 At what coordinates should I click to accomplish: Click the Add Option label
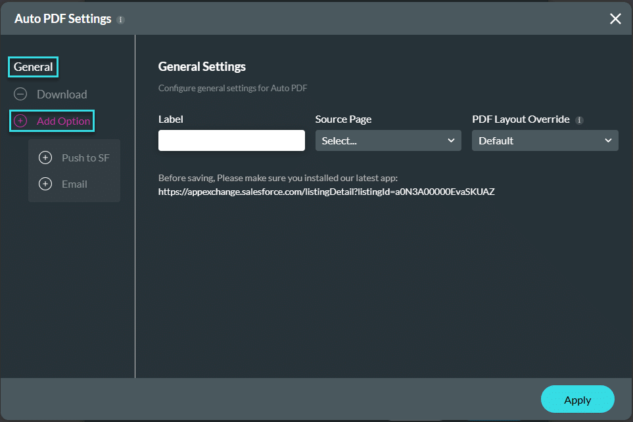[x=63, y=121]
